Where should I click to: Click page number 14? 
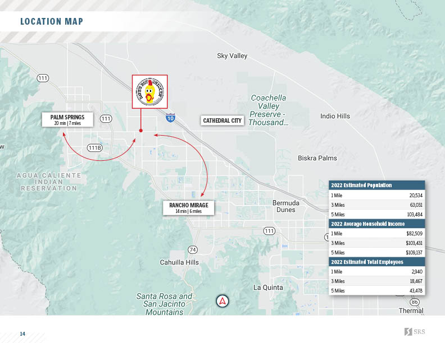pos(22,334)
